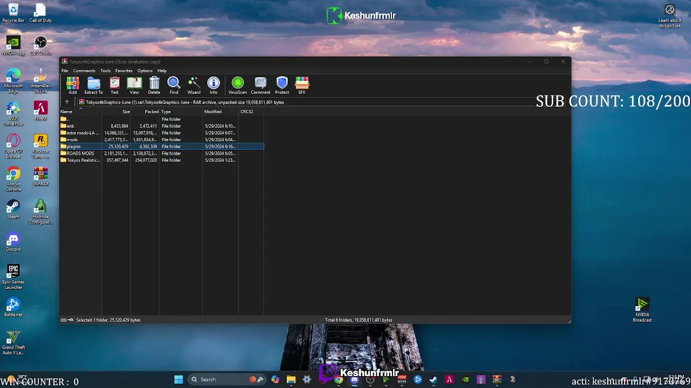The width and height of the screenshot is (691, 388).
Task: Open the Windows Start button
Action: 179,379
